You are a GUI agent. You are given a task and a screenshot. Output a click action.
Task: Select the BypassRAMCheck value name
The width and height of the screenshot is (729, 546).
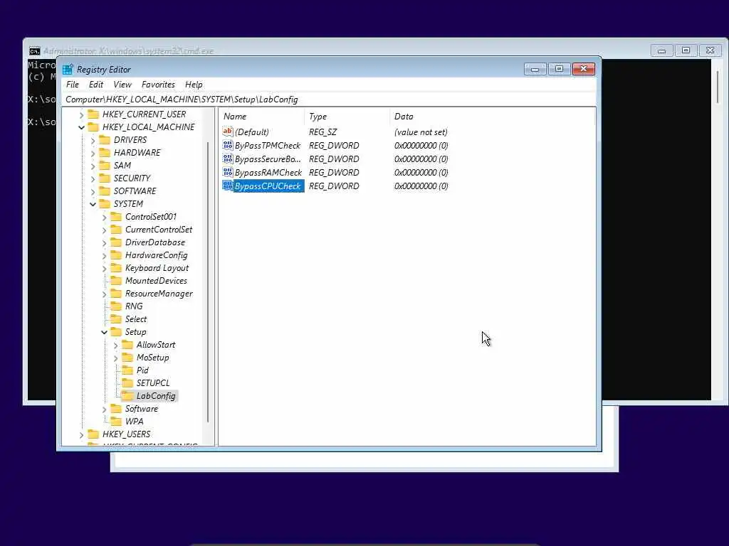[268, 172]
